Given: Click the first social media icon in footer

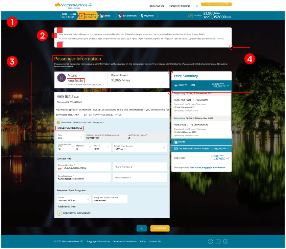Looking at the screenshot, I should pyautogui.click(x=210, y=242).
